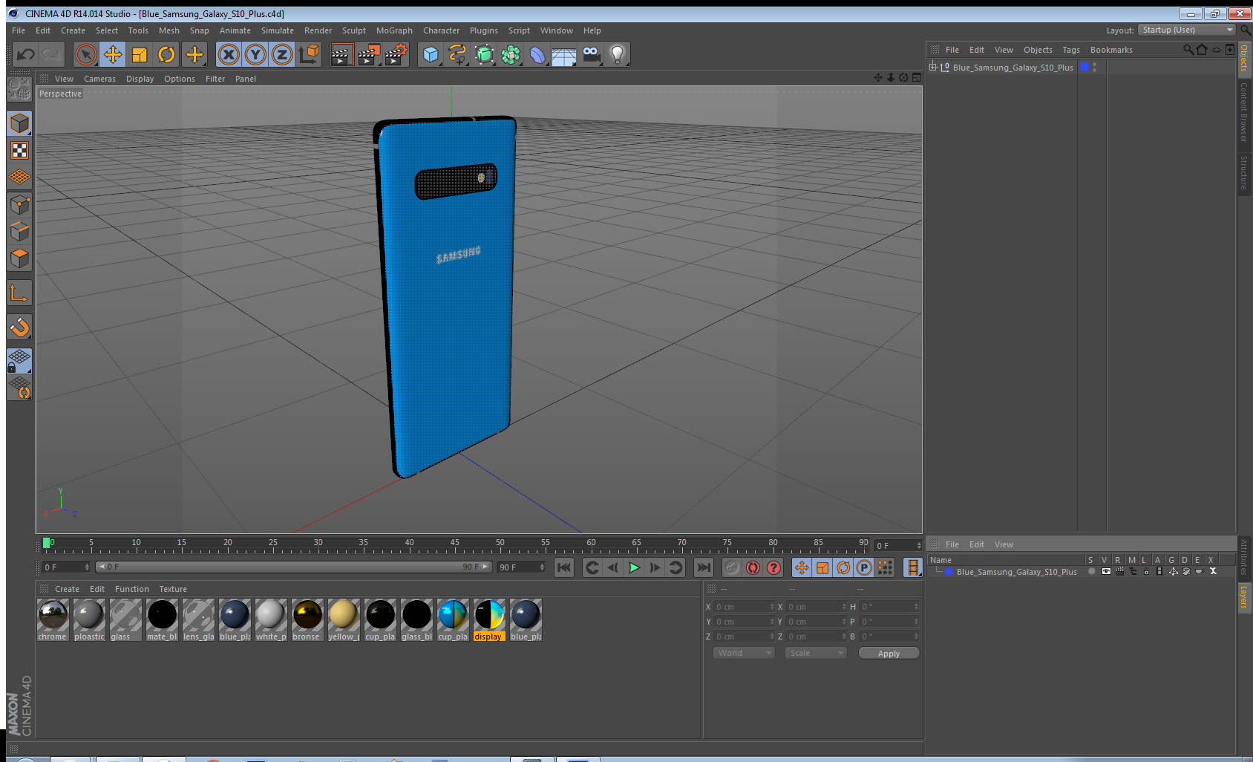The height and width of the screenshot is (762, 1253).
Task: Open the World coordinate dropdown
Action: (x=744, y=653)
